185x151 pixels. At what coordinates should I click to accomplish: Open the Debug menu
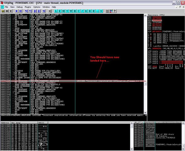pos(19,7)
